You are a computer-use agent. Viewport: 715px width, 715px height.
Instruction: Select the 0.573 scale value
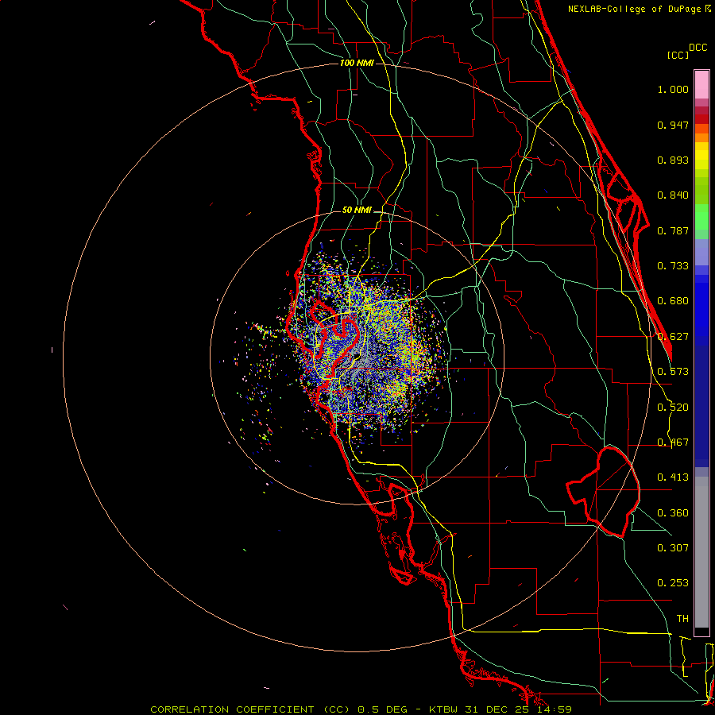pos(673,372)
